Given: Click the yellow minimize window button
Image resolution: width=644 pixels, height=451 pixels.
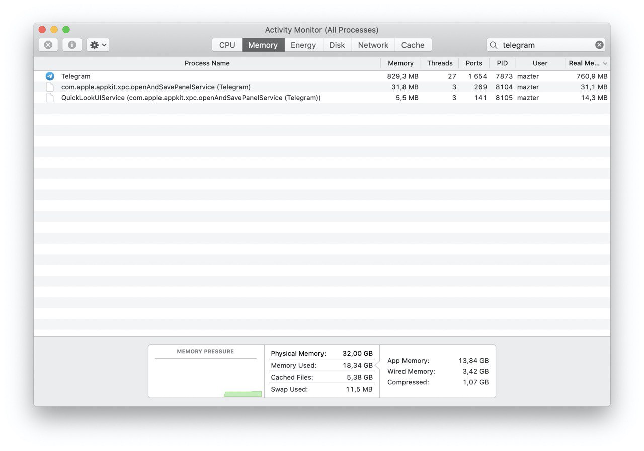Looking at the screenshot, I should click(54, 30).
